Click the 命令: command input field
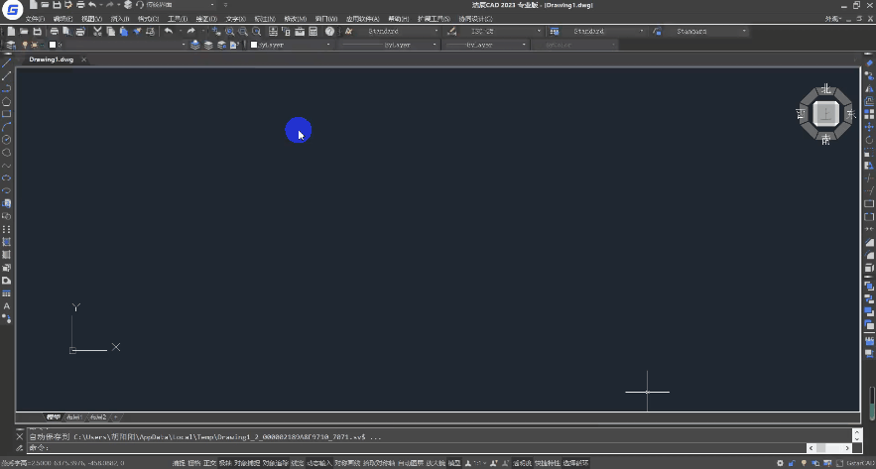The image size is (876, 469). pyautogui.click(x=417, y=448)
